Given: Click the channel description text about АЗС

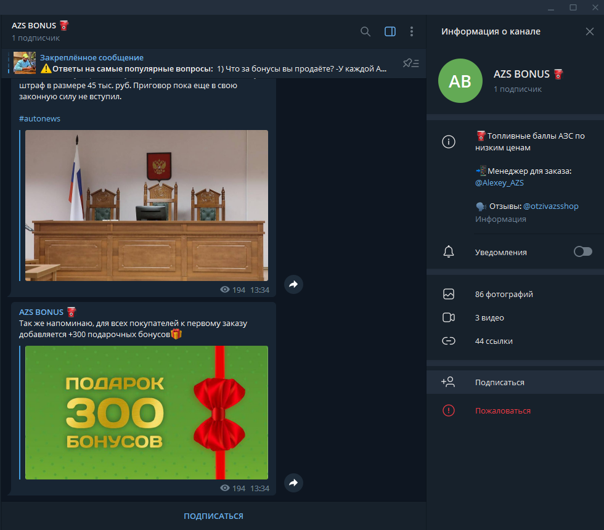Looking at the screenshot, I should [x=530, y=142].
